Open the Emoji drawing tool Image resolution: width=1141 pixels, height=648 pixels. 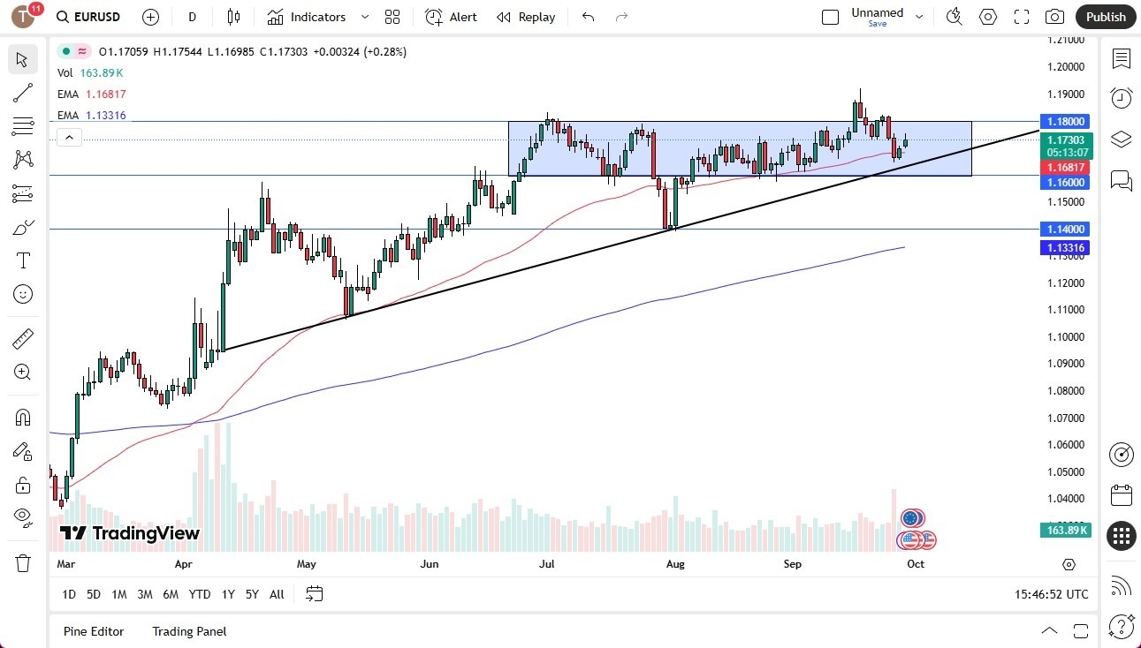[x=23, y=294]
